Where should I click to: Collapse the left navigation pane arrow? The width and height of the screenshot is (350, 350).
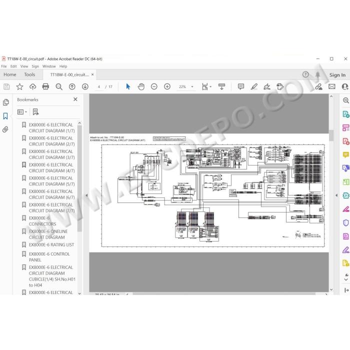[x=86, y=195]
